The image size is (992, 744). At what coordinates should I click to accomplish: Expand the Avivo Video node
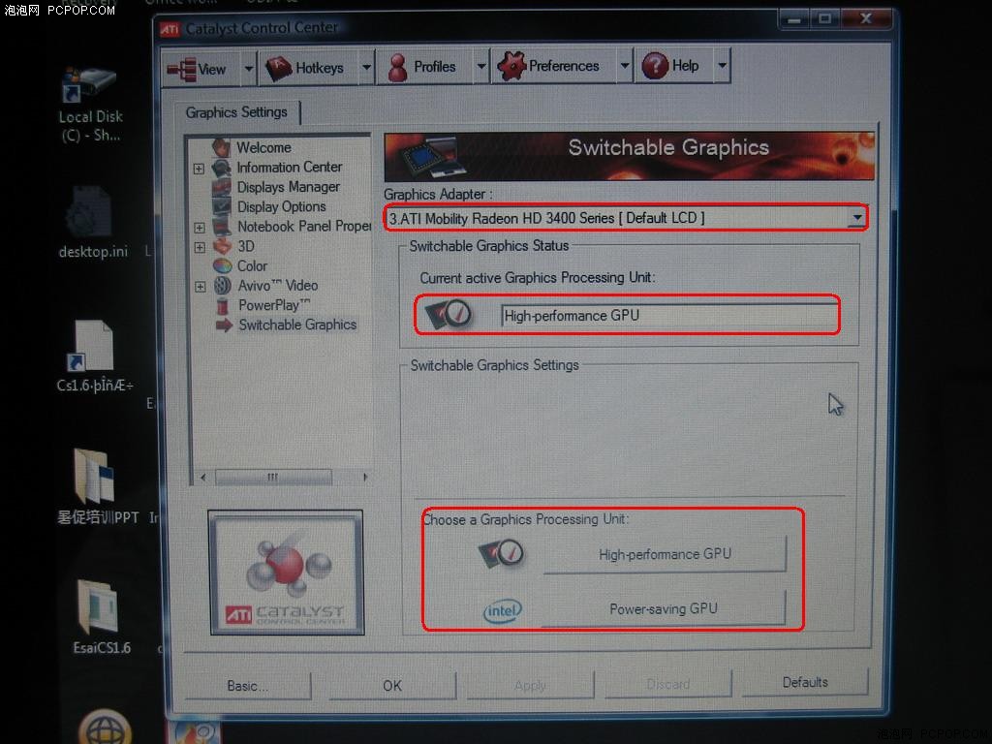click(200, 287)
